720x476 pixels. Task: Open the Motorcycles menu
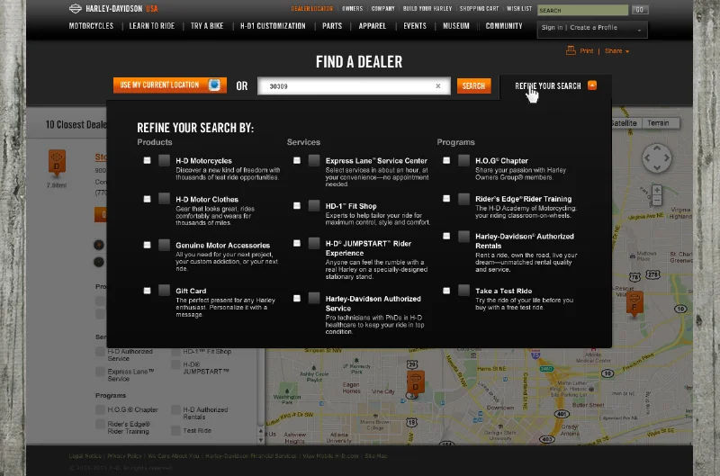tap(91, 26)
